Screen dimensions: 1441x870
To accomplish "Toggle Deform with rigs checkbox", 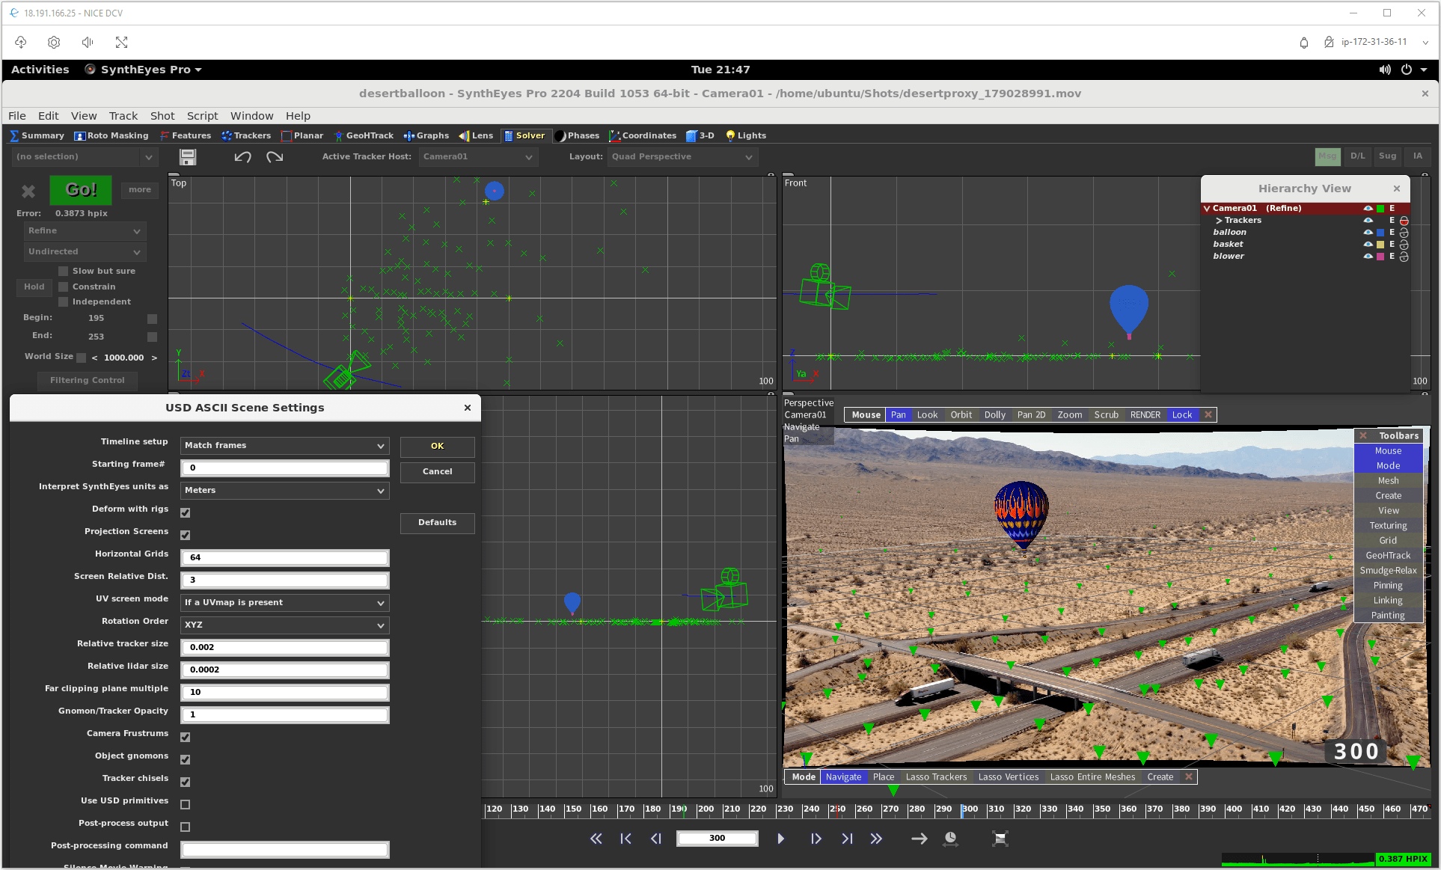I will point(186,512).
